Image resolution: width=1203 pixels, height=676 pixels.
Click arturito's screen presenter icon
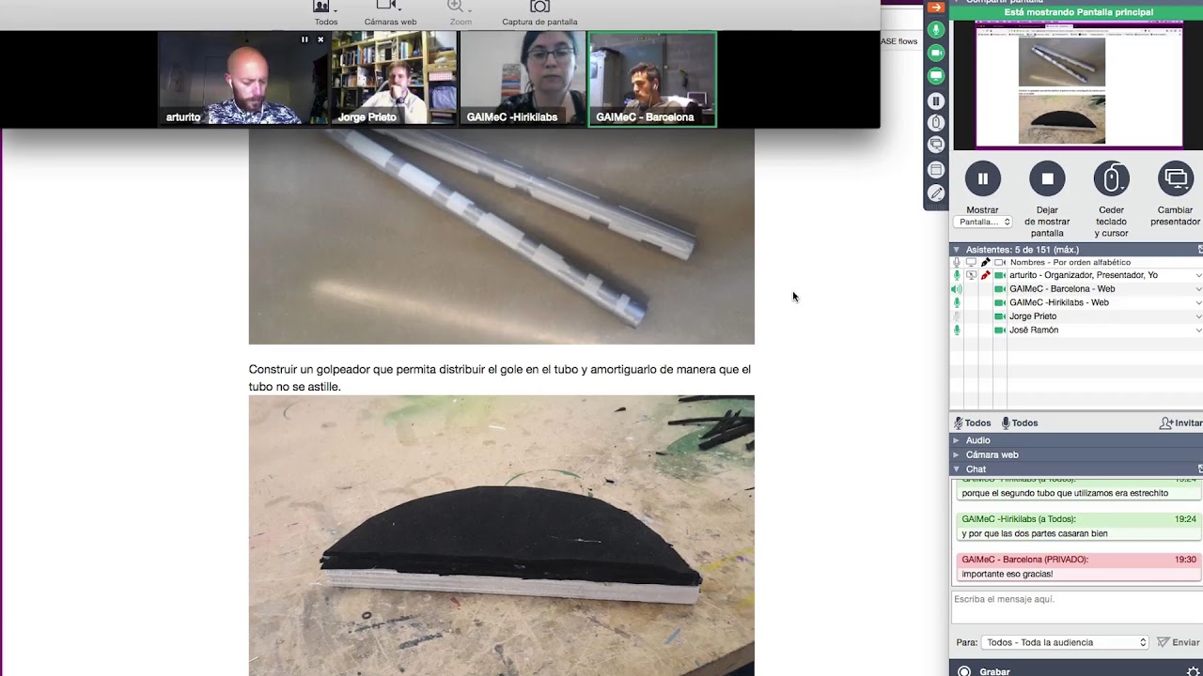[971, 275]
